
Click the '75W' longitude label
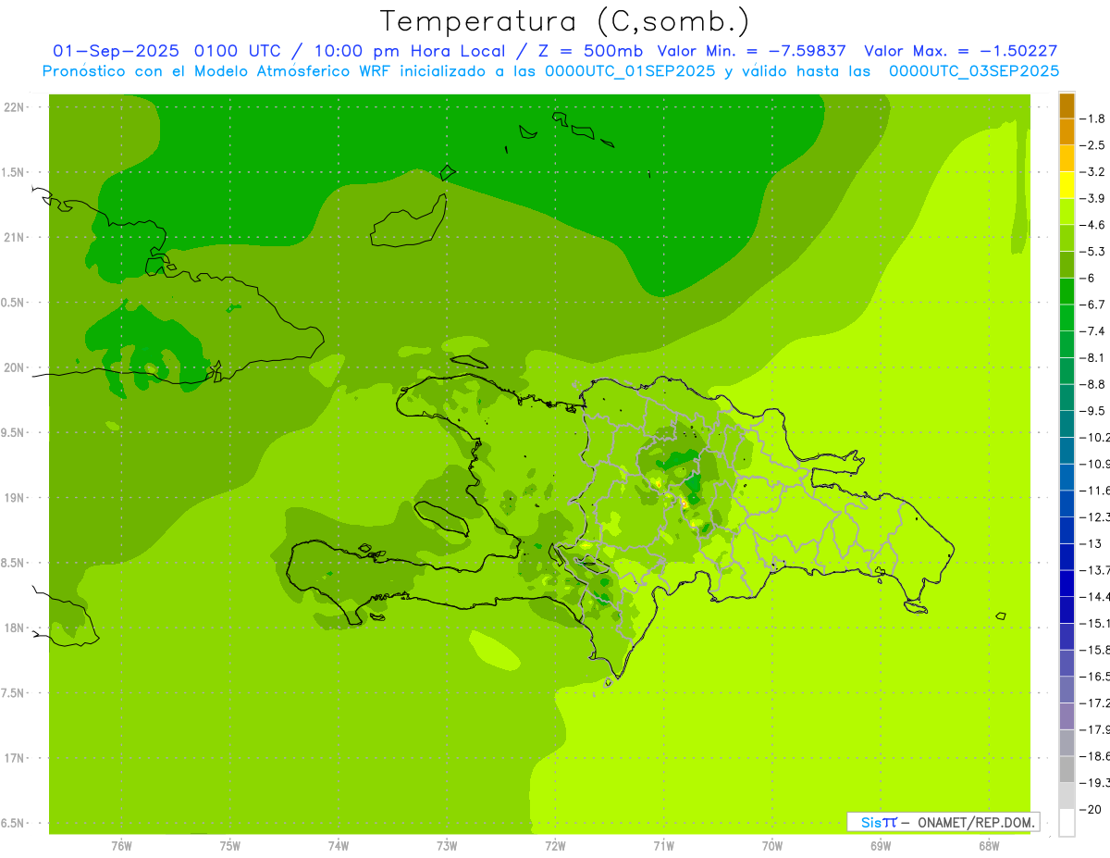[230, 845]
